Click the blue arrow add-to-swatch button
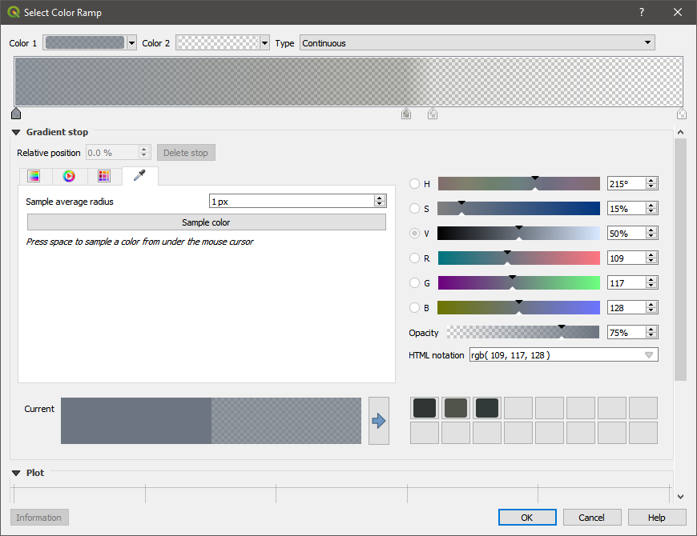This screenshot has height=536, width=697. [x=379, y=421]
